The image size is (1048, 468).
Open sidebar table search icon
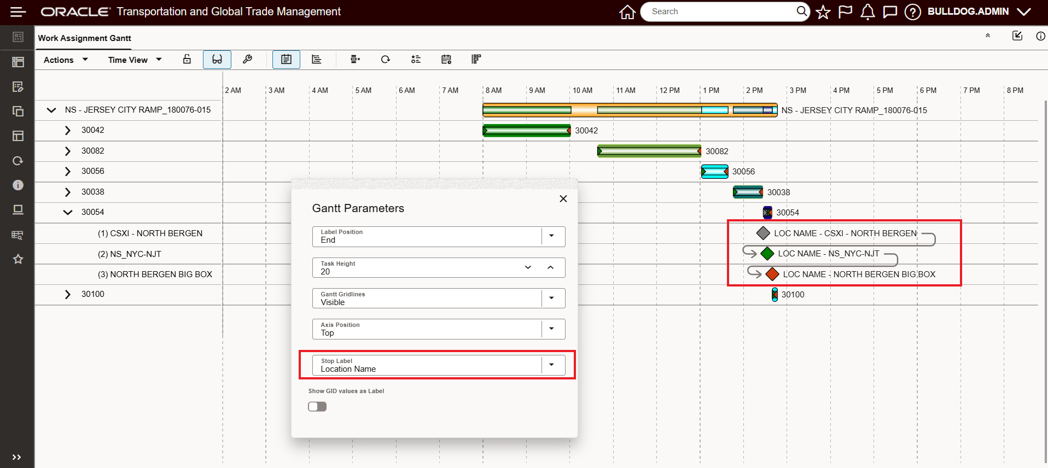(18, 235)
